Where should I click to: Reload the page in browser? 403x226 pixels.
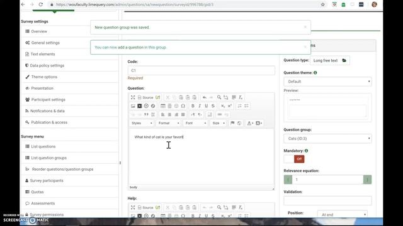pyautogui.click(x=40, y=4)
